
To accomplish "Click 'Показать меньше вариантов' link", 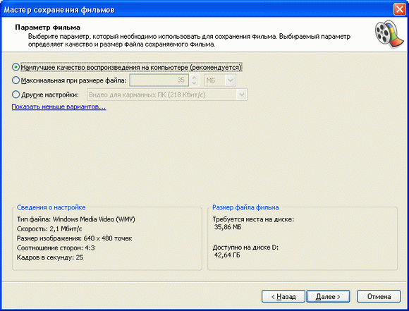I will [x=59, y=106].
